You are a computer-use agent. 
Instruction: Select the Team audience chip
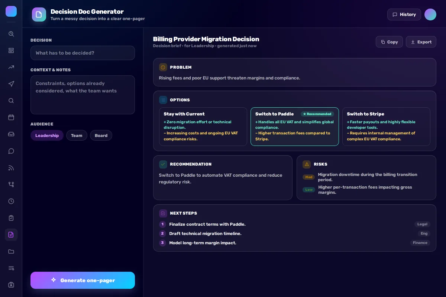[x=77, y=136]
